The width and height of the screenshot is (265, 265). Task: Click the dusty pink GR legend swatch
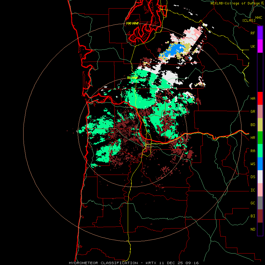pyautogui.click(x=260, y=112)
